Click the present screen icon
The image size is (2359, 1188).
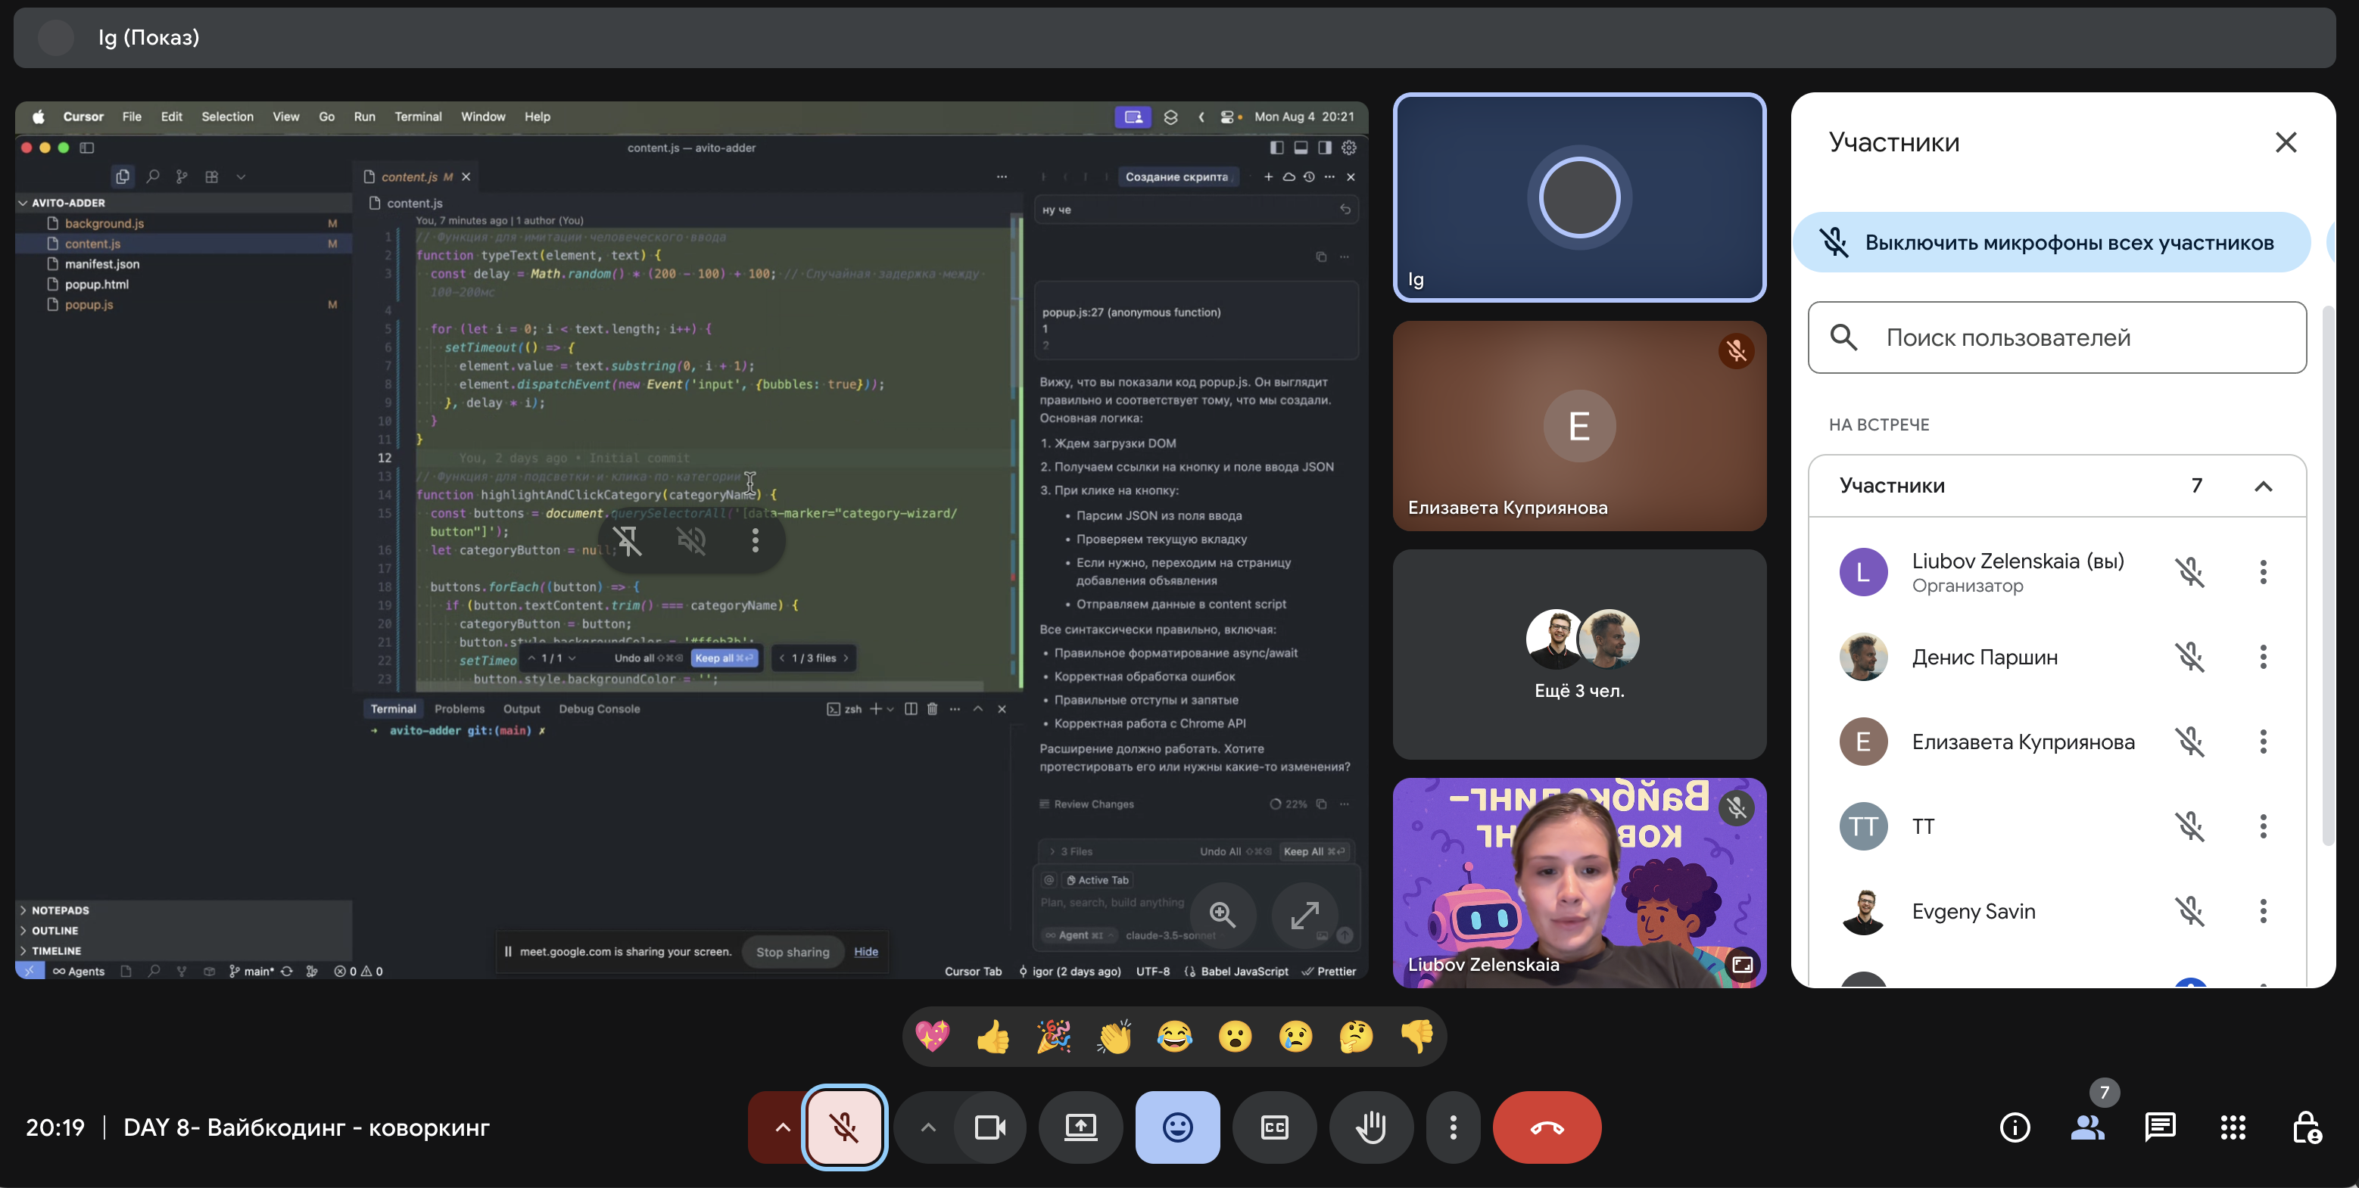point(1080,1127)
